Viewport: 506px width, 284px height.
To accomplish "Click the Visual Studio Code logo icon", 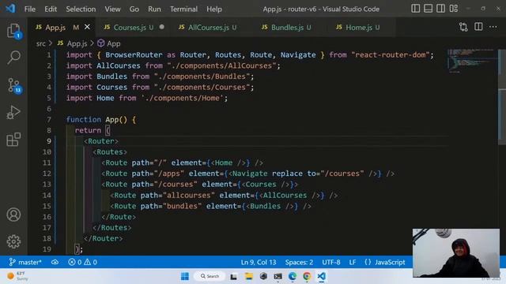I will tap(10, 9).
